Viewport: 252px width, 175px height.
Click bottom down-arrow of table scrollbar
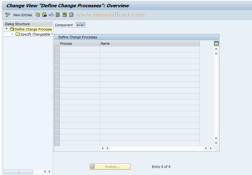tap(216, 143)
